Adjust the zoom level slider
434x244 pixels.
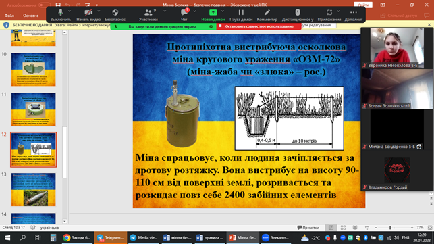390,228
